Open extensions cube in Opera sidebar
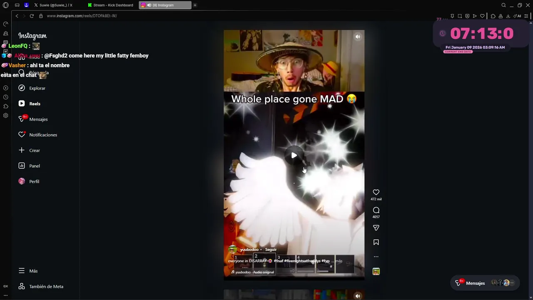533x300 pixels. click(x=5, y=106)
